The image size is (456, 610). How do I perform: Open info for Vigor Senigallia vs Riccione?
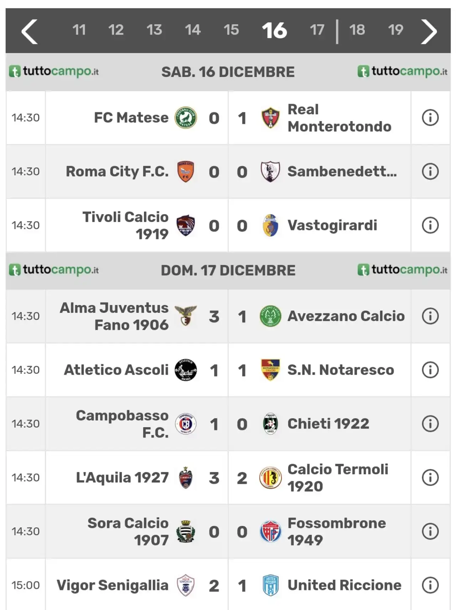pyautogui.click(x=430, y=585)
